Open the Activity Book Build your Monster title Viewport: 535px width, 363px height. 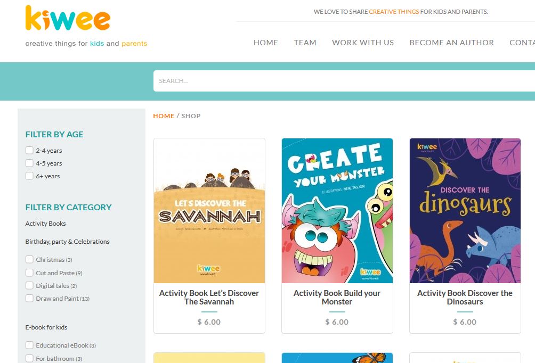click(337, 297)
